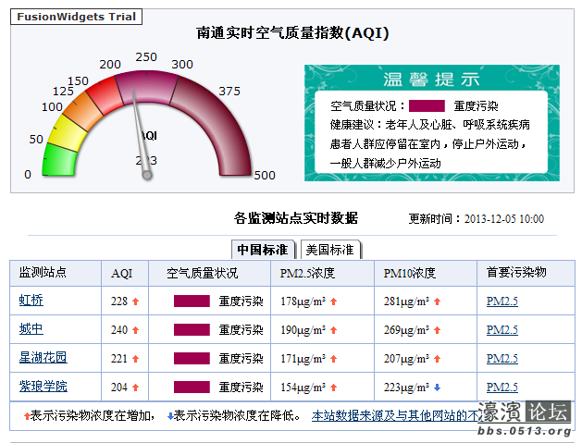Click the 南通实时空气质量指数(AQI) title

click(292, 33)
